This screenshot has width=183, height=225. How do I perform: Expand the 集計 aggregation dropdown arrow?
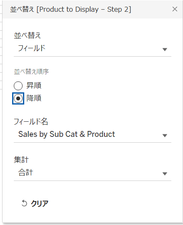click(165, 174)
